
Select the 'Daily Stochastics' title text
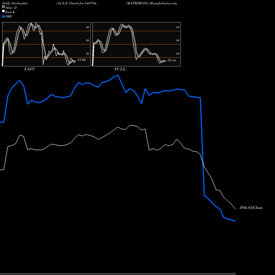point(15,3)
